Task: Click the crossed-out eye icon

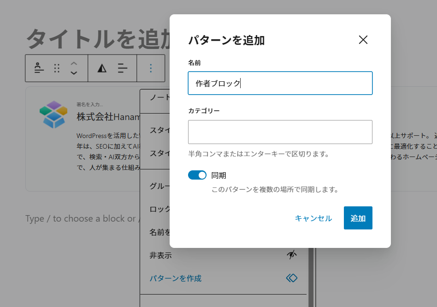Action: tap(291, 255)
